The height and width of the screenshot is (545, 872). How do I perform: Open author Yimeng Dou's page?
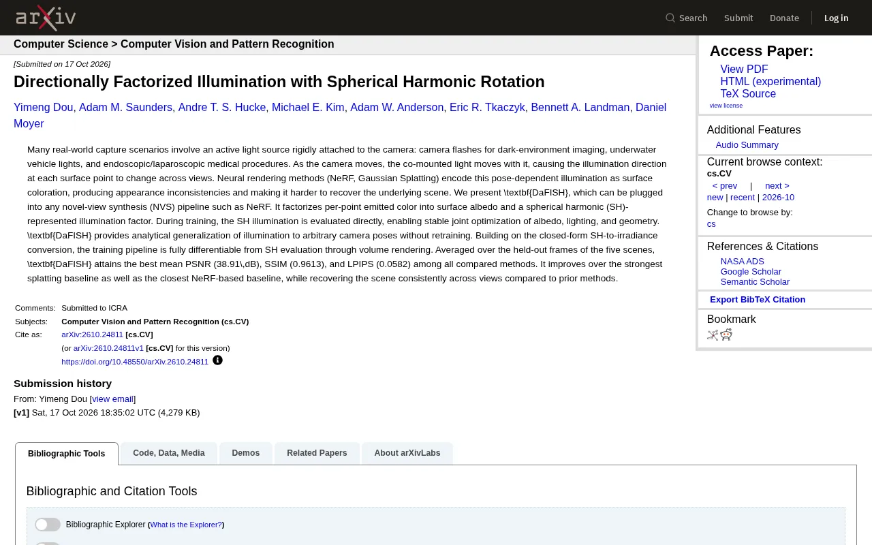[43, 108]
